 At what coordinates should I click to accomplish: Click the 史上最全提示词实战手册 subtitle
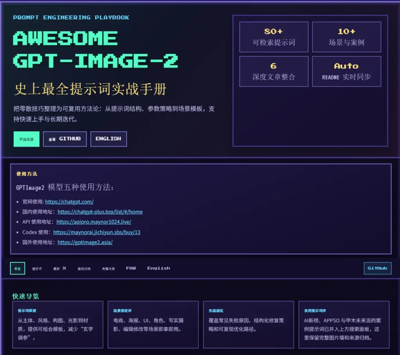point(90,89)
